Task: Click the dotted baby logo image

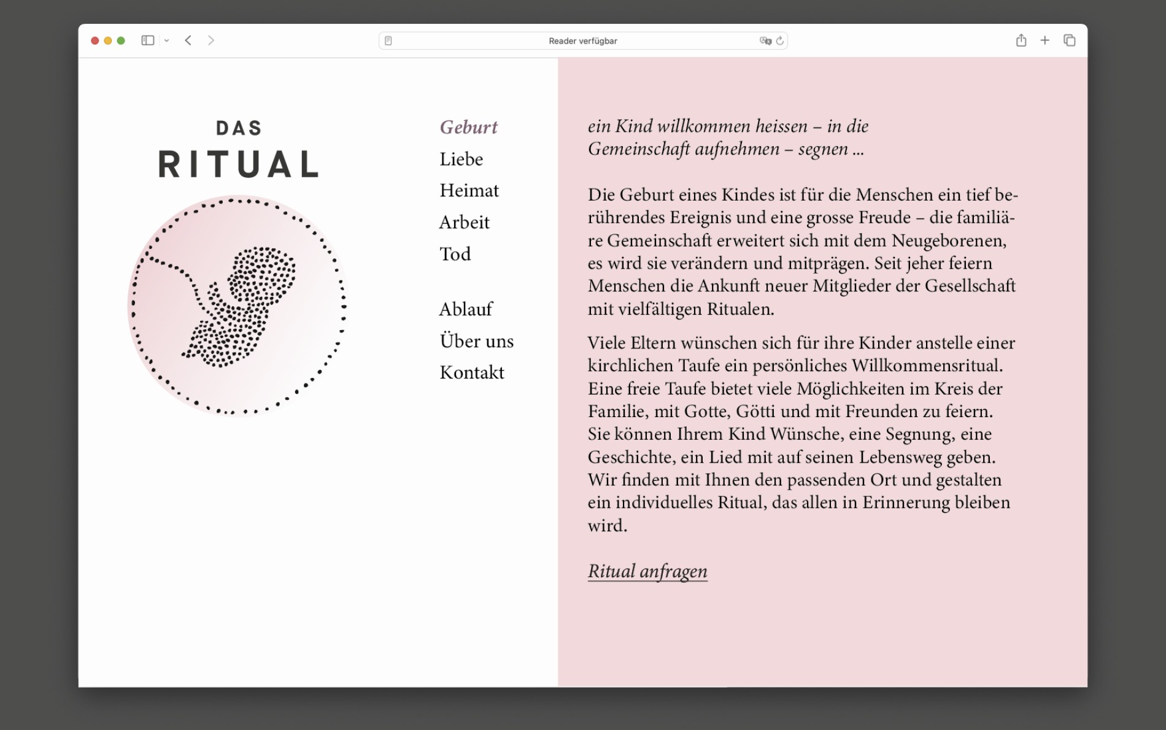Action: (237, 305)
